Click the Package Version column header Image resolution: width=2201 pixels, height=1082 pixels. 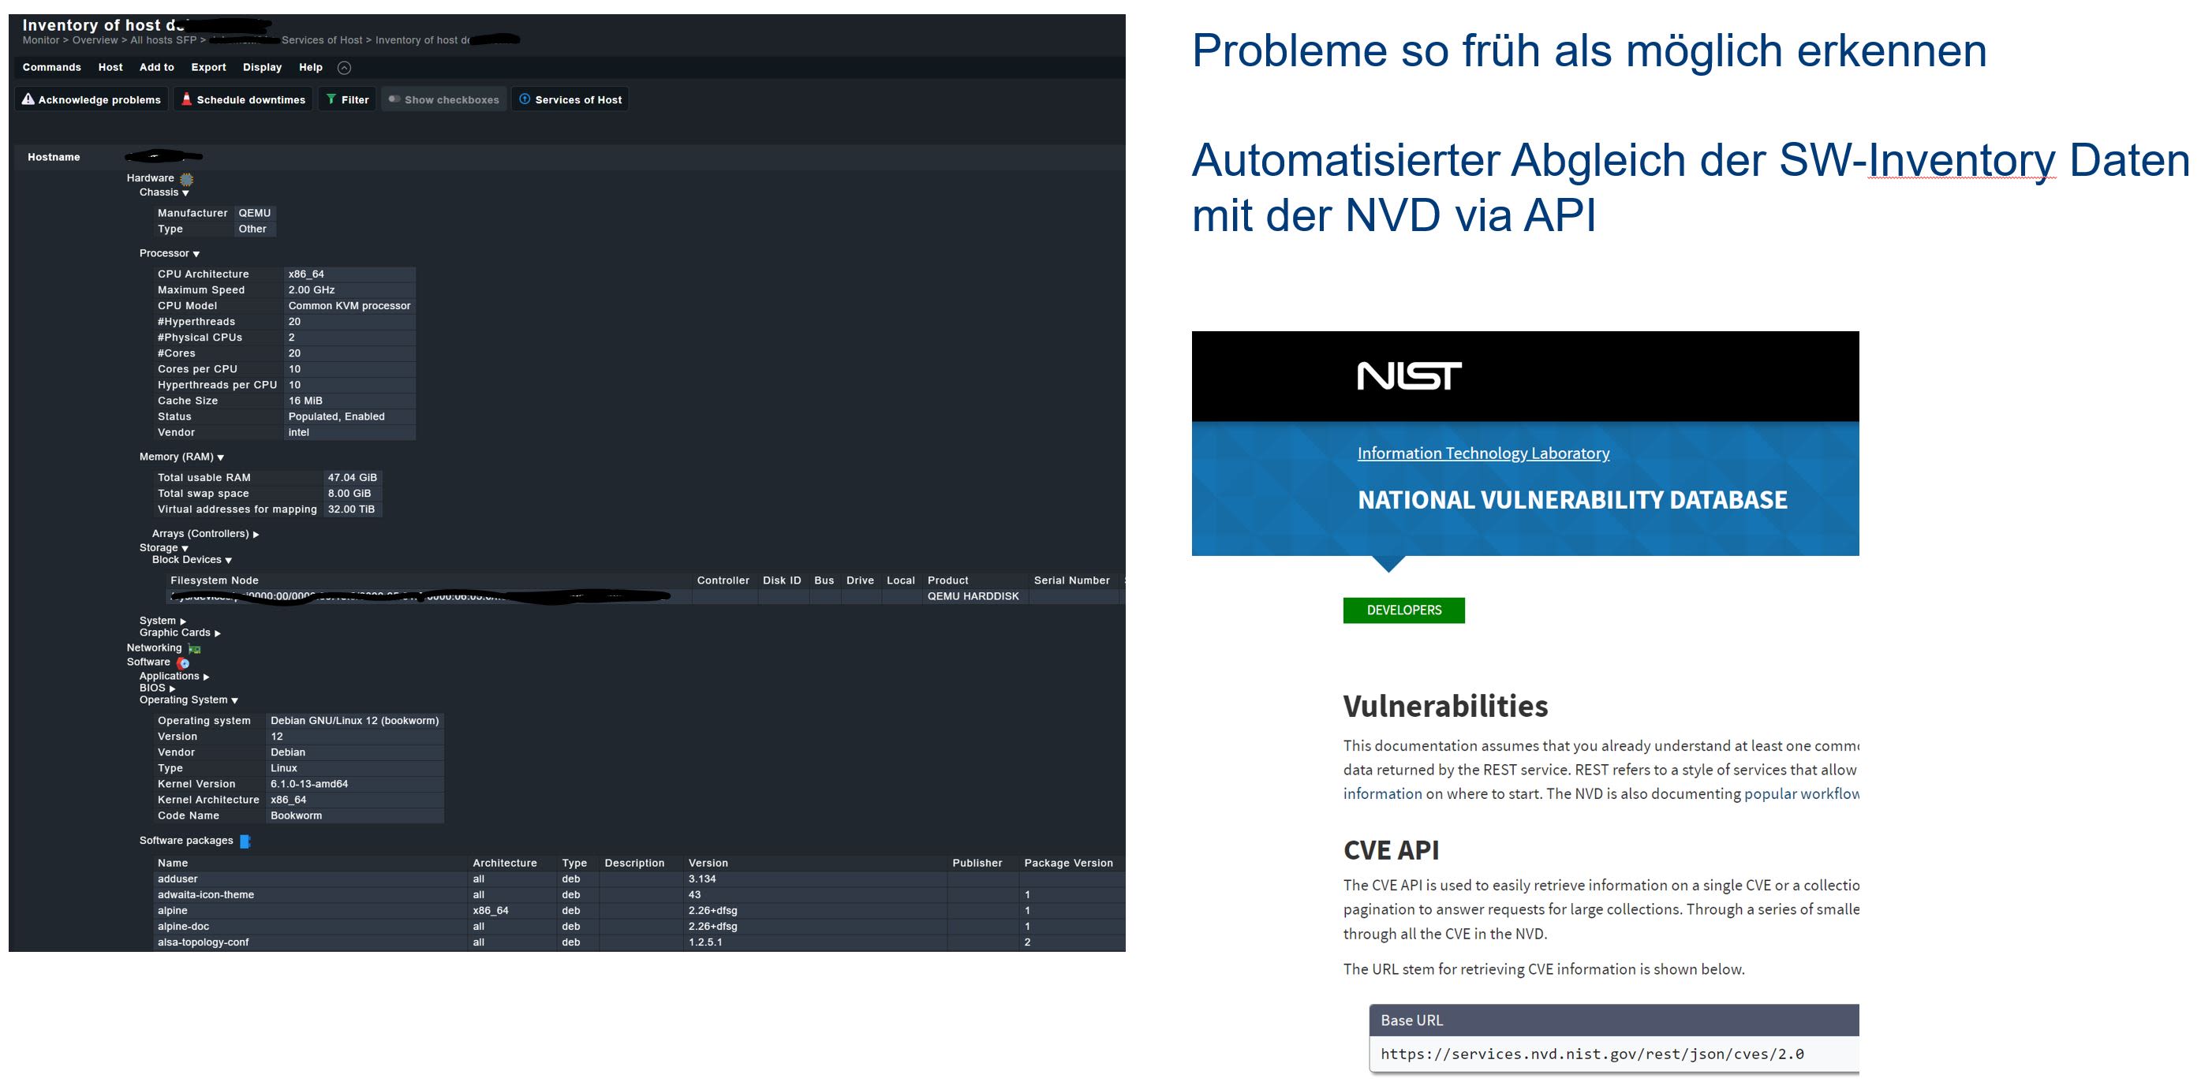click(x=1069, y=864)
